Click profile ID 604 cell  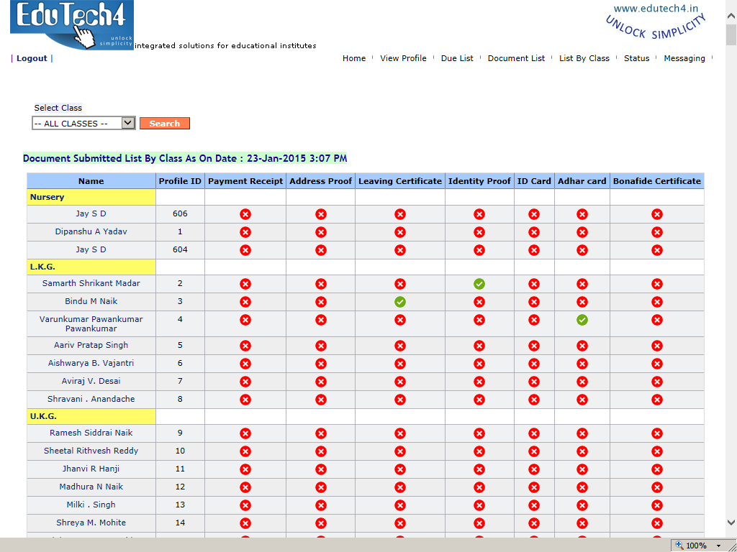[x=180, y=249]
